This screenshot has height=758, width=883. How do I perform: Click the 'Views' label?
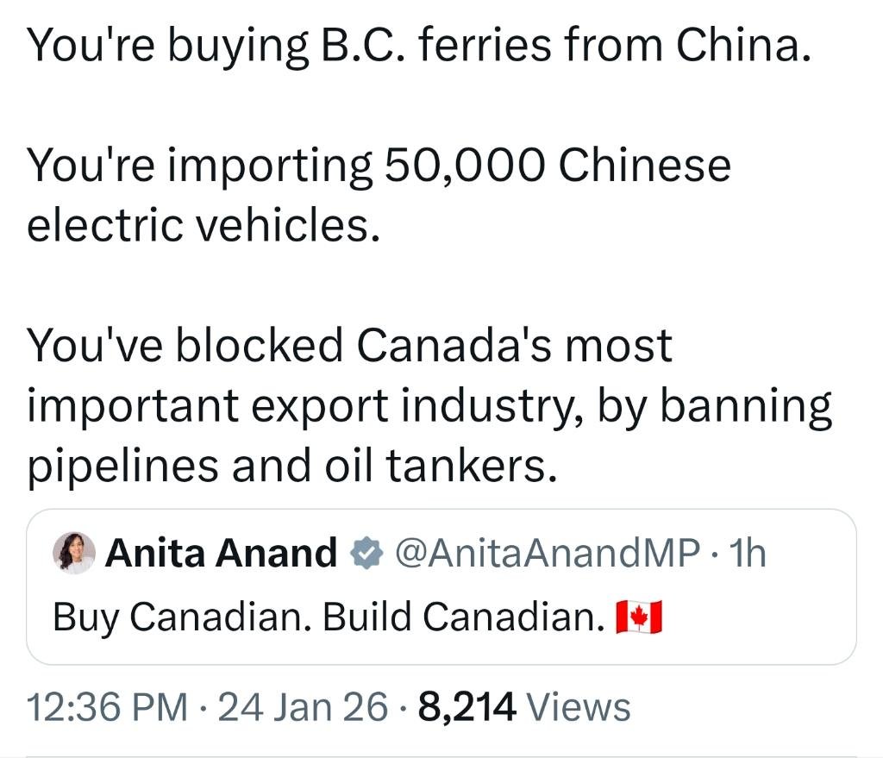pyautogui.click(x=578, y=708)
